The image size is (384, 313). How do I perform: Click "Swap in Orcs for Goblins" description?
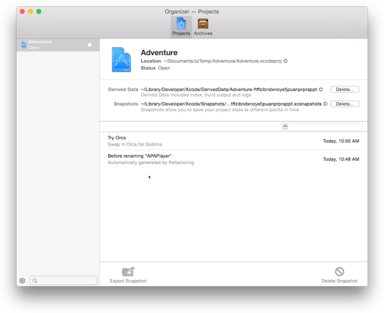(135, 144)
